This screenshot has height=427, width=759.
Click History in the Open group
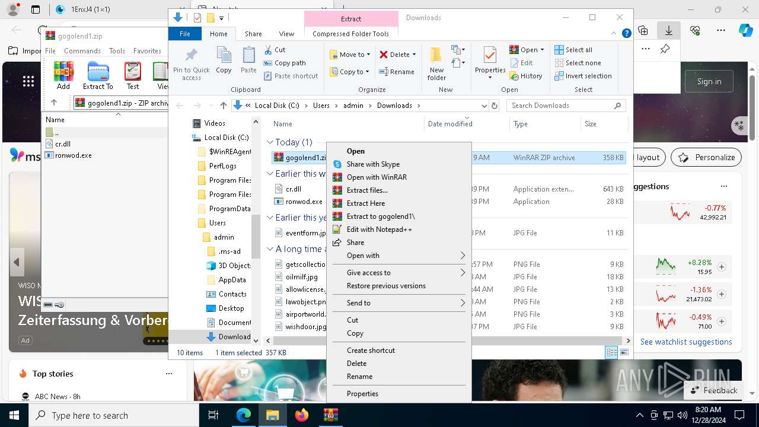tap(526, 76)
